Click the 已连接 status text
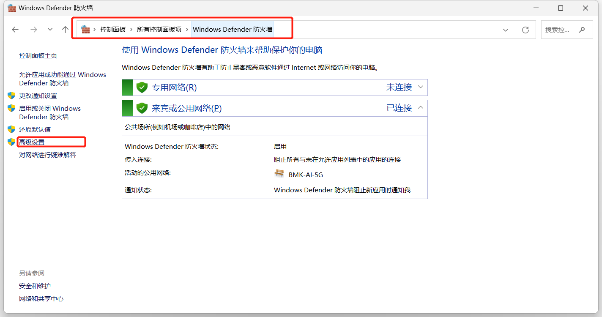602x317 pixels. (399, 108)
